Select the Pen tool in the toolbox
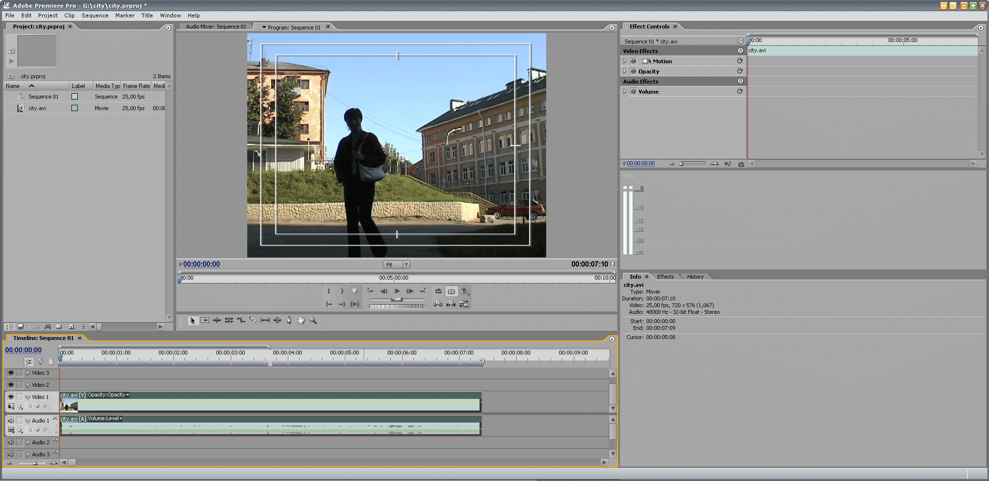This screenshot has width=989, height=481. (x=289, y=320)
